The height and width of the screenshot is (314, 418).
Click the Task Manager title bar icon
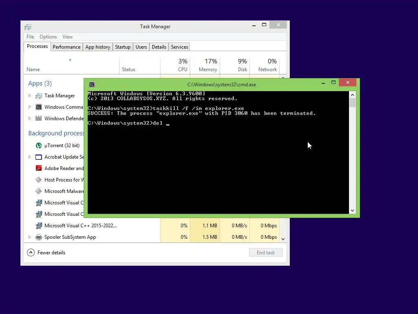[x=28, y=27]
